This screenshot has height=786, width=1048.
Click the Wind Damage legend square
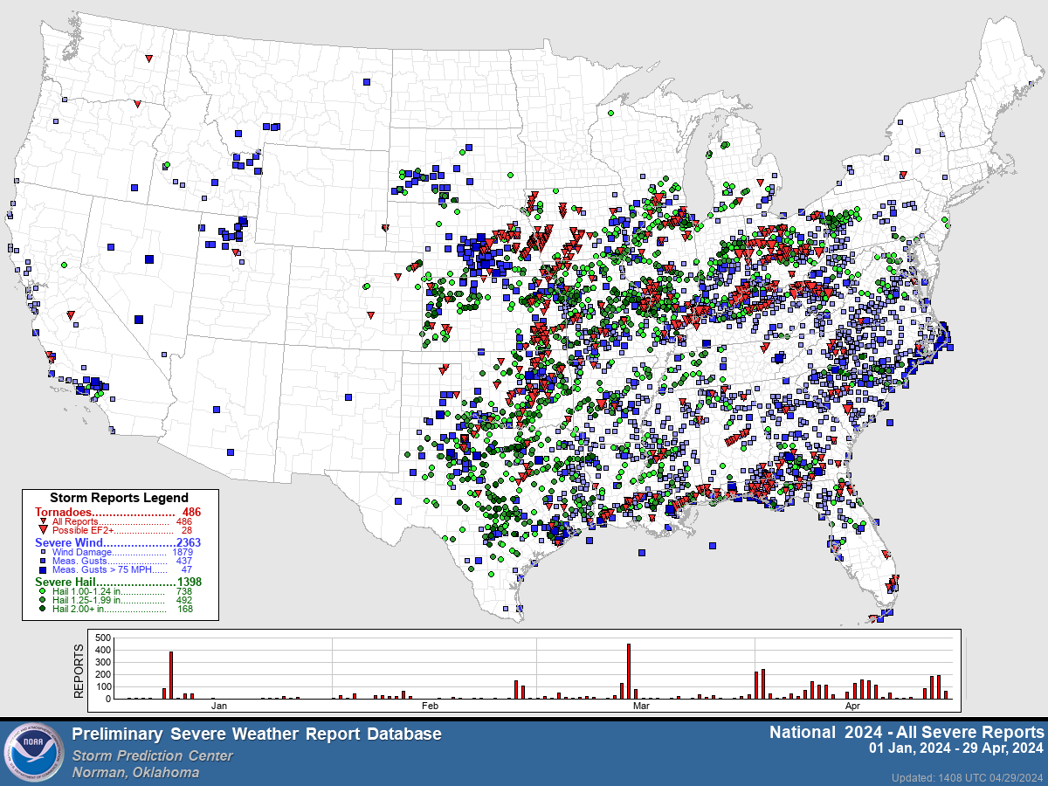[x=44, y=552]
